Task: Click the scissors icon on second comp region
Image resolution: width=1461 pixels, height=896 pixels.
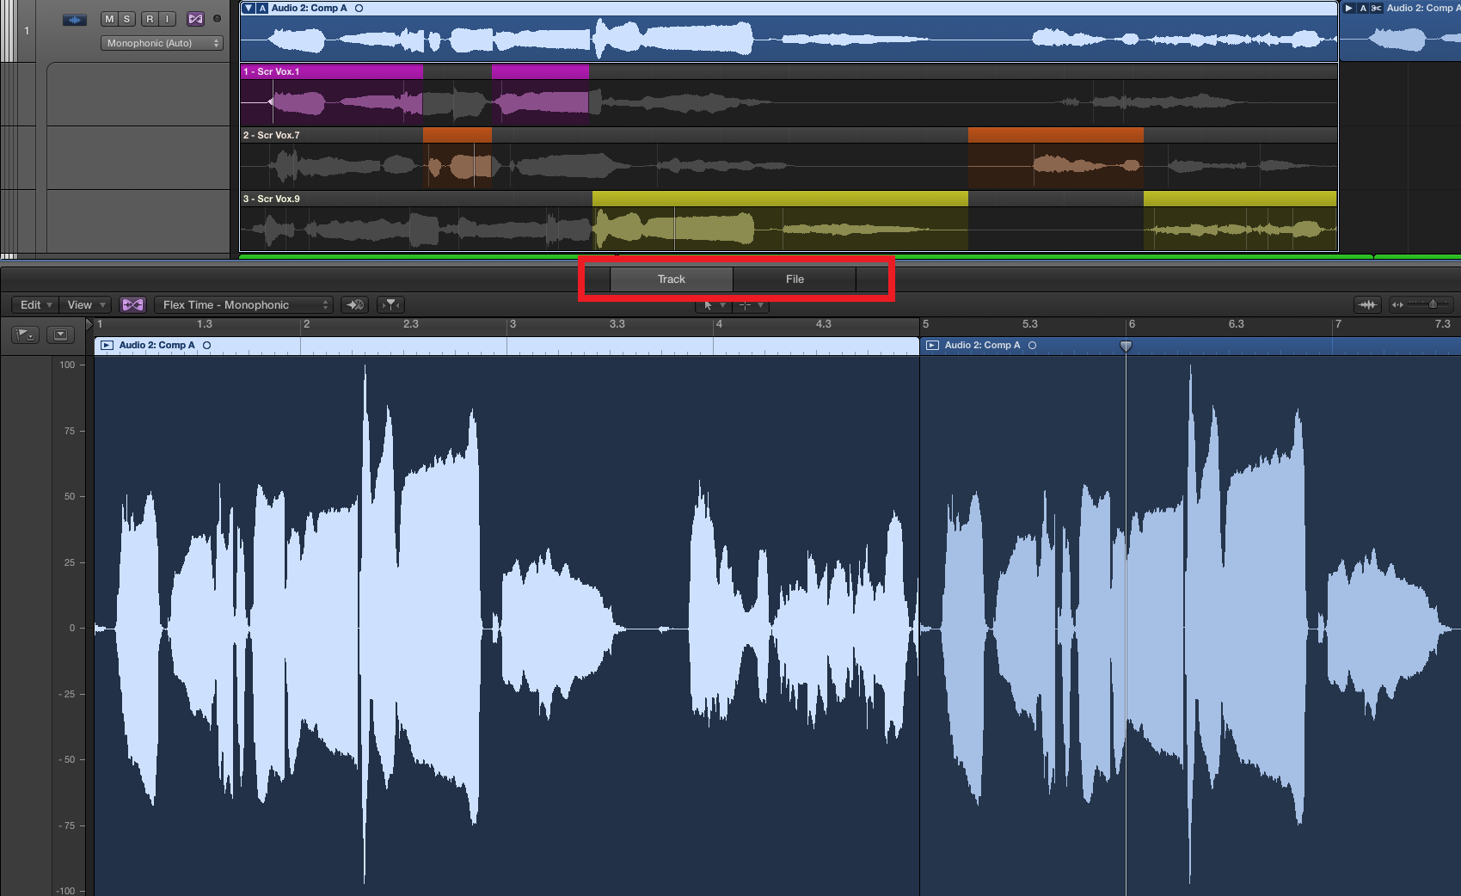Action: tap(1376, 8)
